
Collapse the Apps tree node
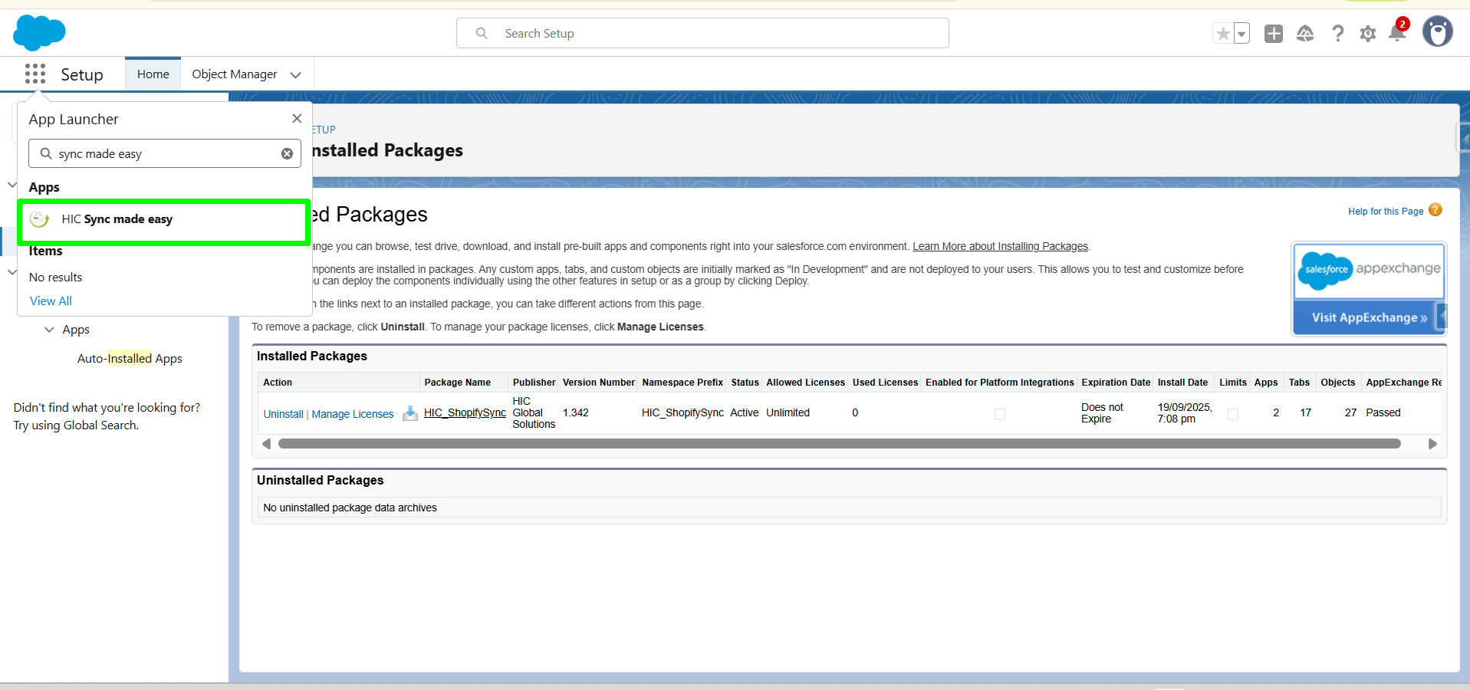49,330
